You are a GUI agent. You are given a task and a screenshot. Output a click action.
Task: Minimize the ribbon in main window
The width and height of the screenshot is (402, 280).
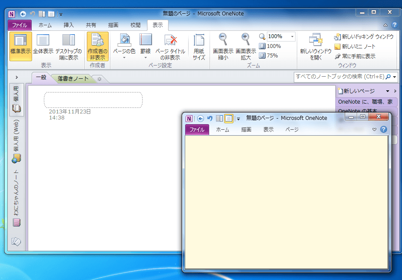[385, 25]
